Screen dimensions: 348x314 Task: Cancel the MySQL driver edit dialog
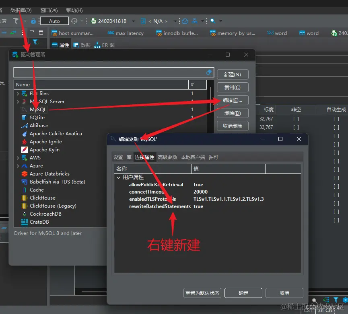point(284,293)
